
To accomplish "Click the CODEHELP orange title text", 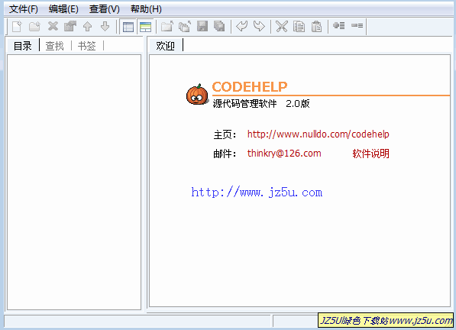I will tap(250, 86).
